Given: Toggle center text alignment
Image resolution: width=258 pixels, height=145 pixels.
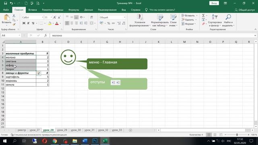Looking at the screenshot, I should pos(72,23).
